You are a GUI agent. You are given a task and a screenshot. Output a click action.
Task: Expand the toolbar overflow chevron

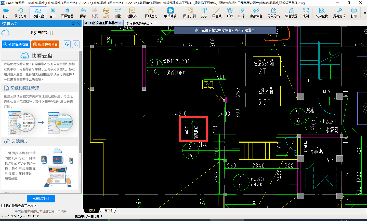pyautogui.click(x=365, y=13)
